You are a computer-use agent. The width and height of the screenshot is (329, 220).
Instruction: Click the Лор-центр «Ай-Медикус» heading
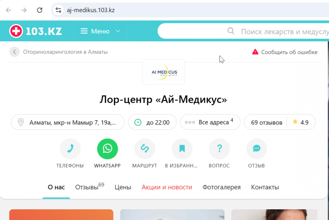click(163, 100)
